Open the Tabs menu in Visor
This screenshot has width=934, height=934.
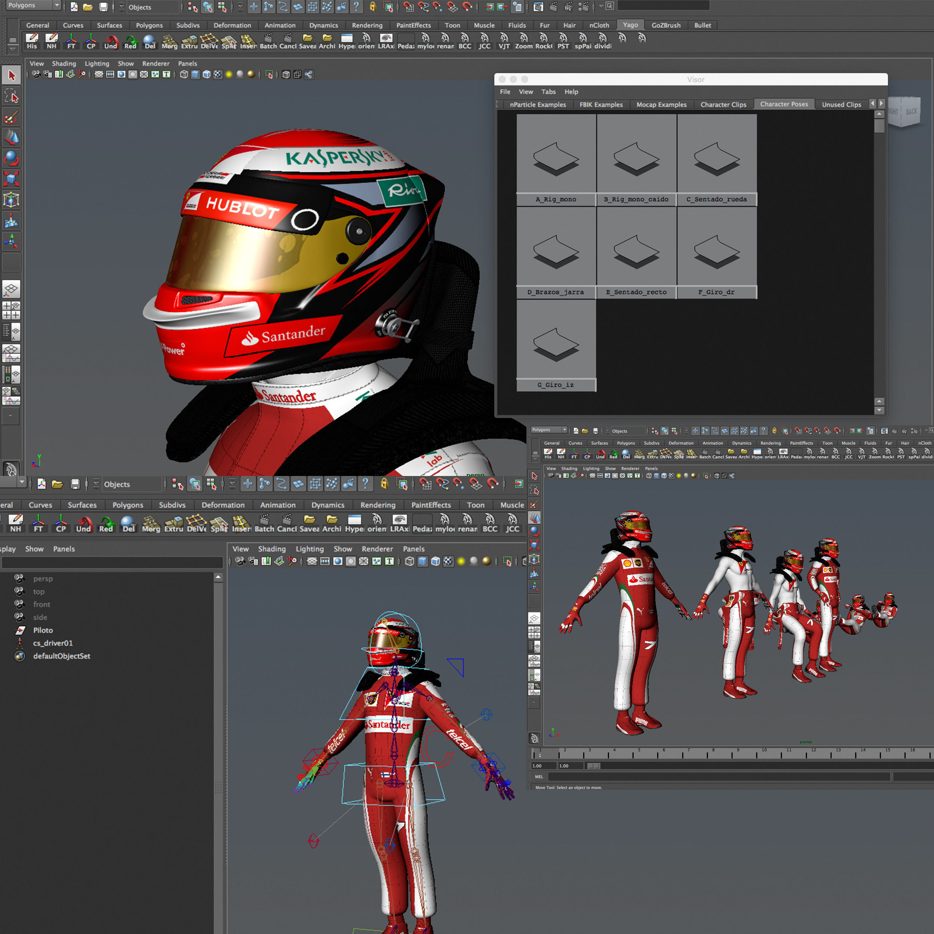point(548,92)
